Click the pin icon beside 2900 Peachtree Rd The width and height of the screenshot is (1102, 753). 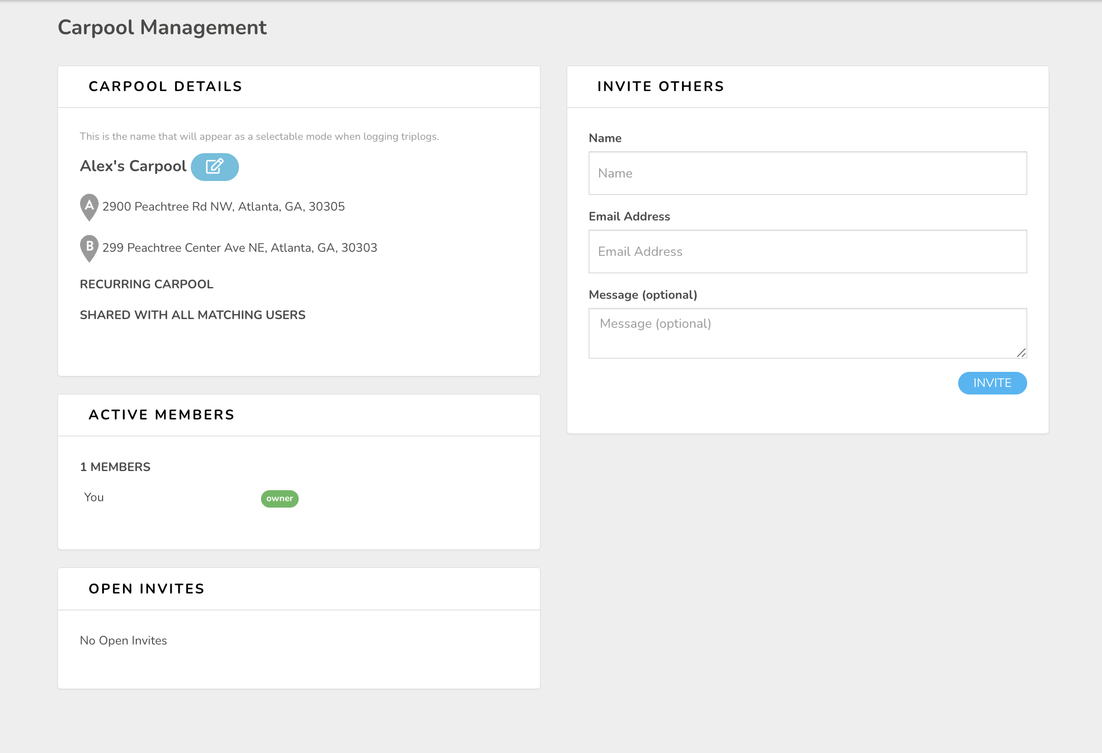pyautogui.click(x=89, y=205)
